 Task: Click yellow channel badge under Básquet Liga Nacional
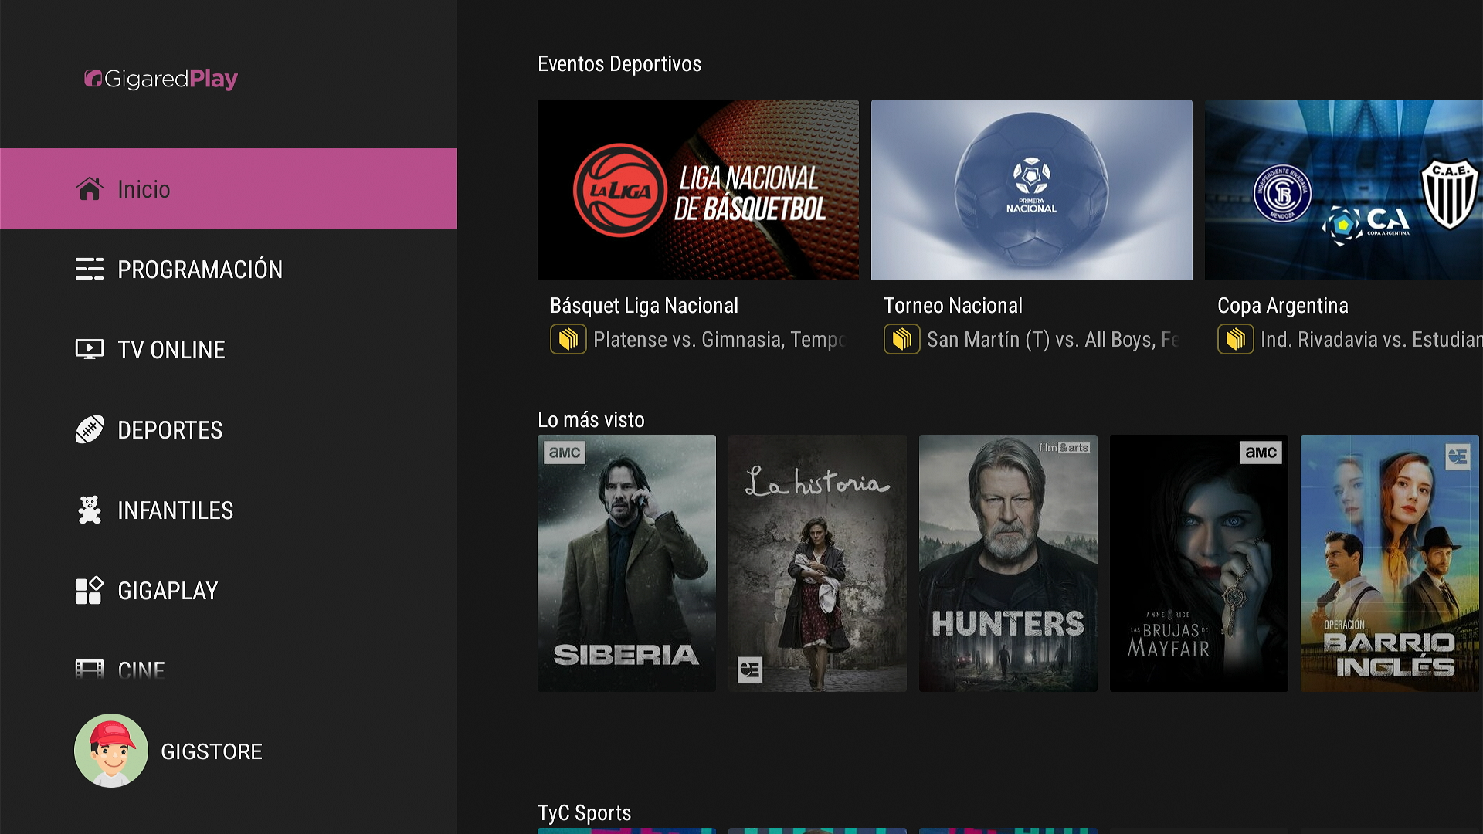pyautogui.click(x=568, y=339)
